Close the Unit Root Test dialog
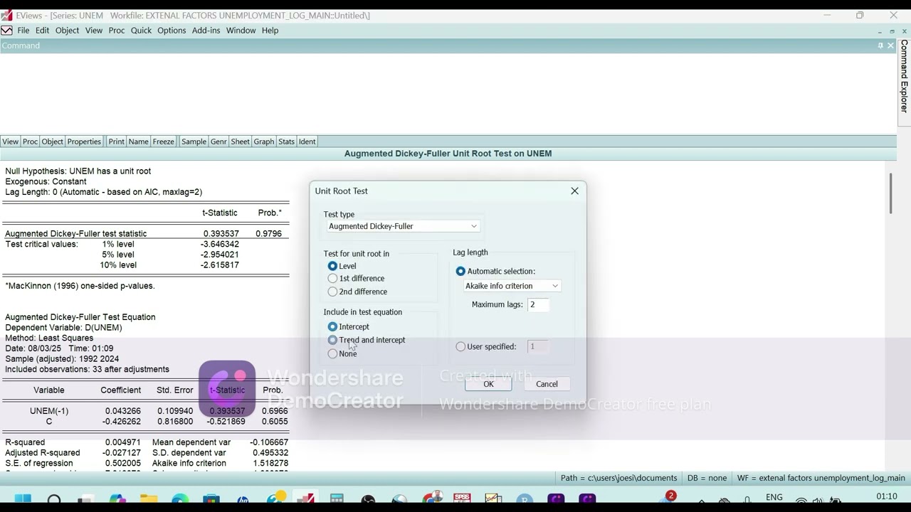This screenshot has width=911, height=512. [574, 191]
